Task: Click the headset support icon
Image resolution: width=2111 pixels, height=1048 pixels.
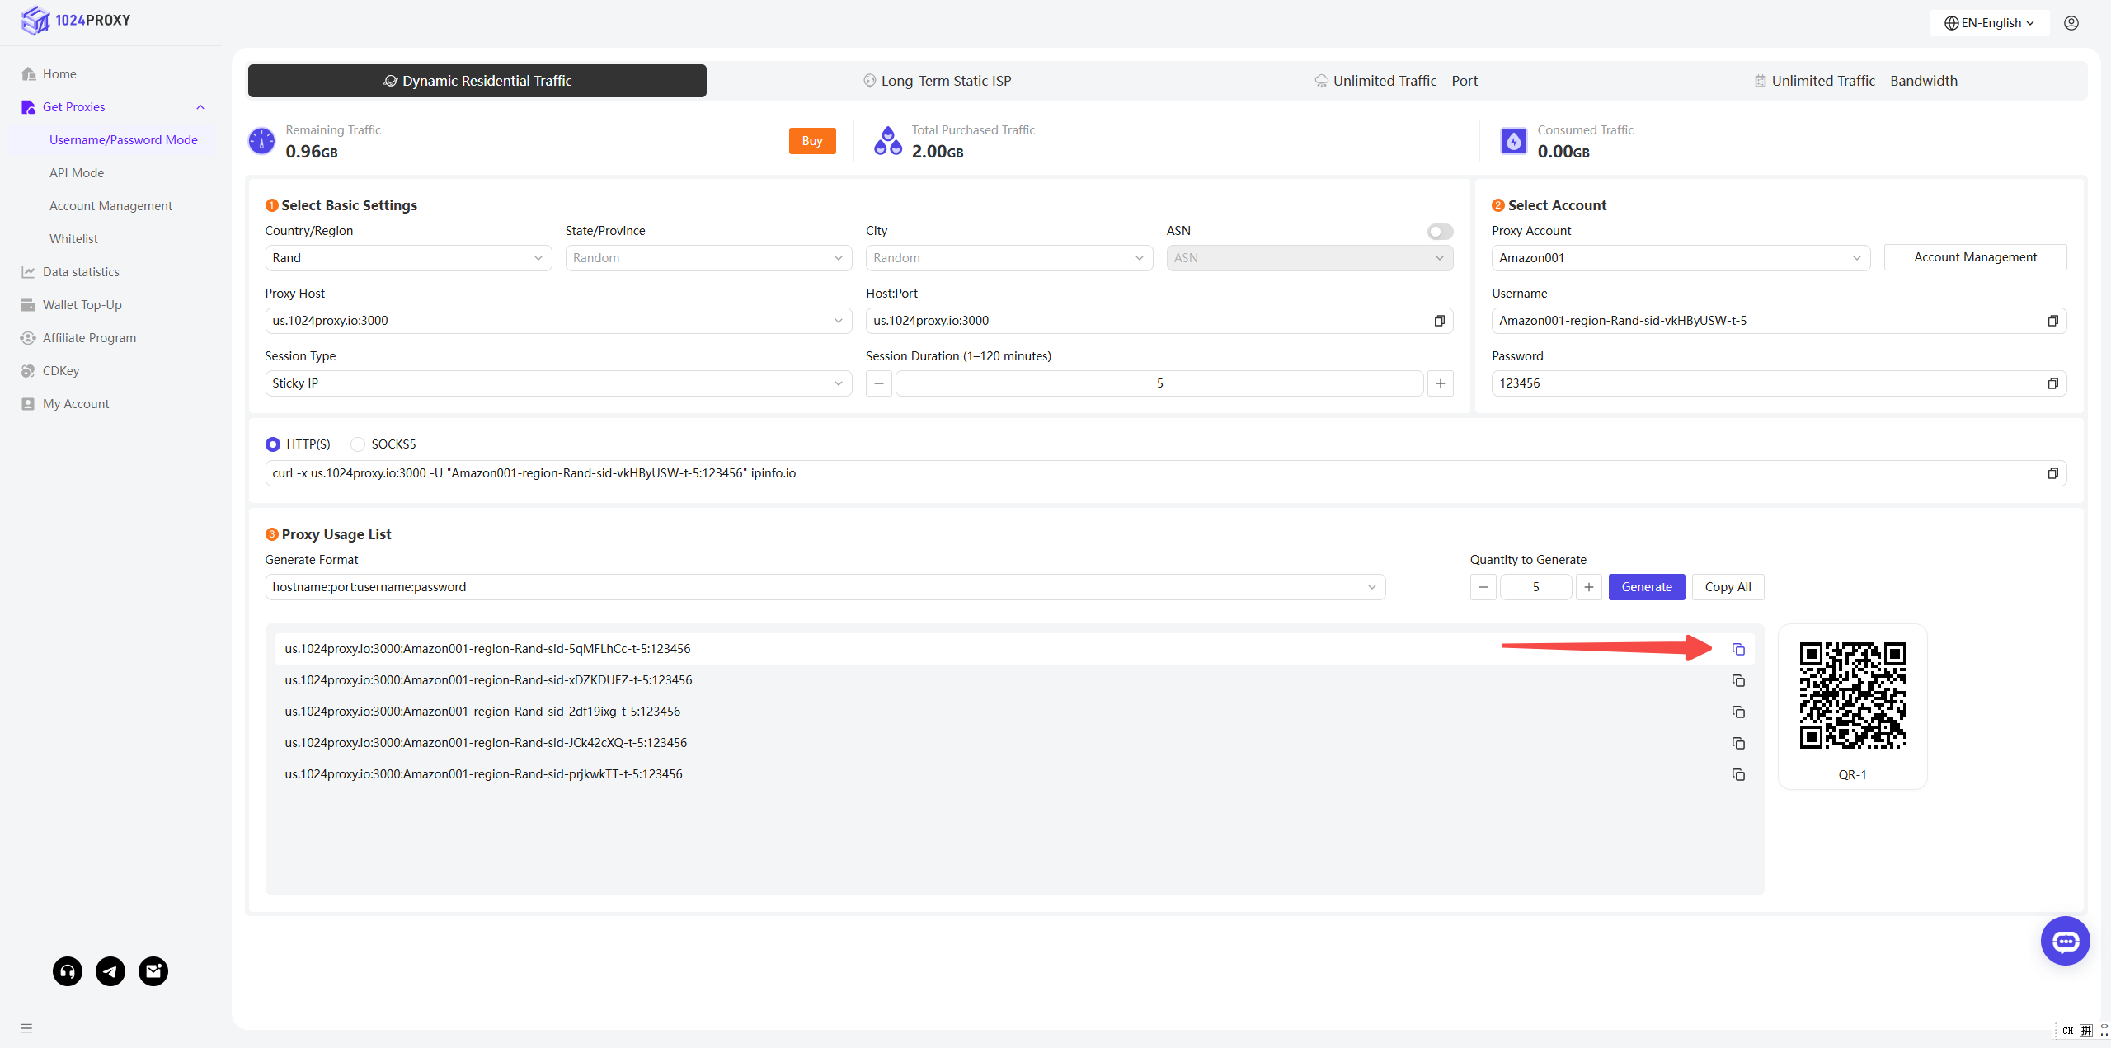Action: tap(68, 971)
